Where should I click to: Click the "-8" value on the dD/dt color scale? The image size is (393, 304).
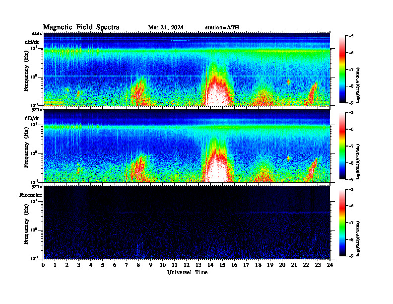351,163
